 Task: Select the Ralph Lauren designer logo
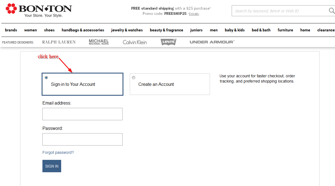tap(59, 42)
